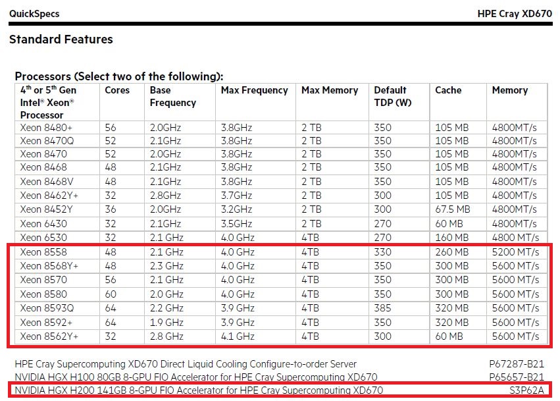Click the QuickSpecs header text

coord(34,13)
